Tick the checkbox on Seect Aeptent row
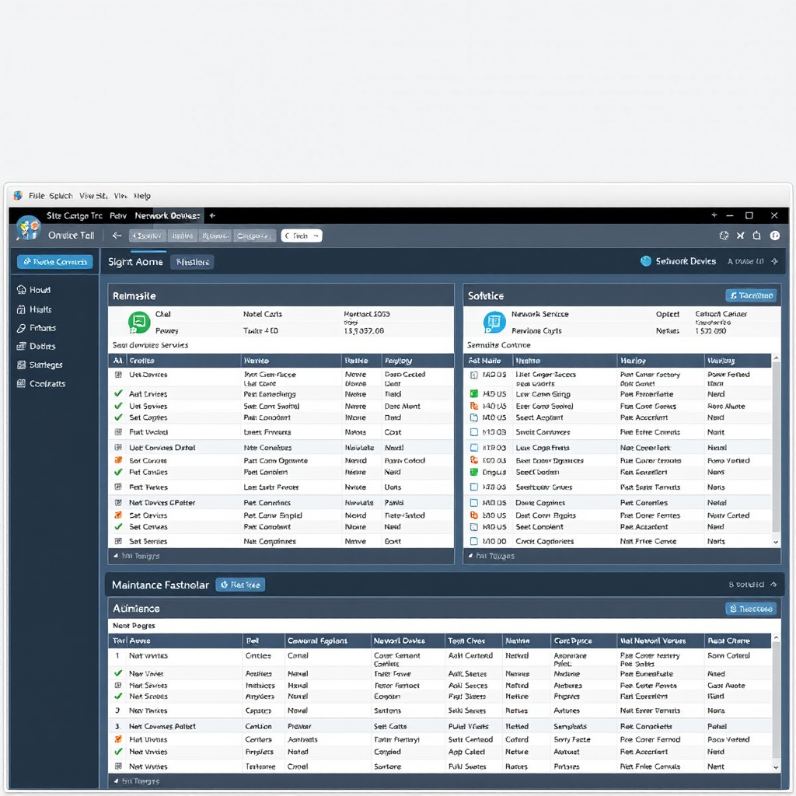Image resolution: width=796 pixels, height=796 pixels. click(x=473, y=417)
